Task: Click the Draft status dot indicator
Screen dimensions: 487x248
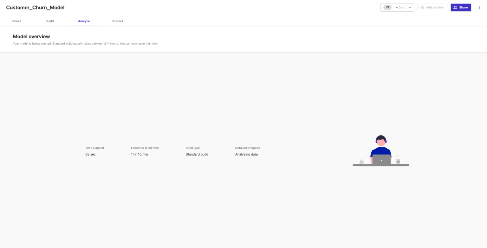Action: tap(396, 7)
